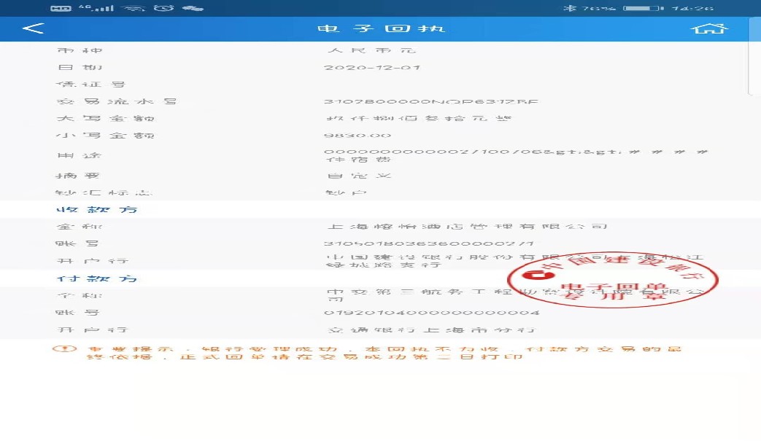Click the 电子回执 page title

(381, 28)
